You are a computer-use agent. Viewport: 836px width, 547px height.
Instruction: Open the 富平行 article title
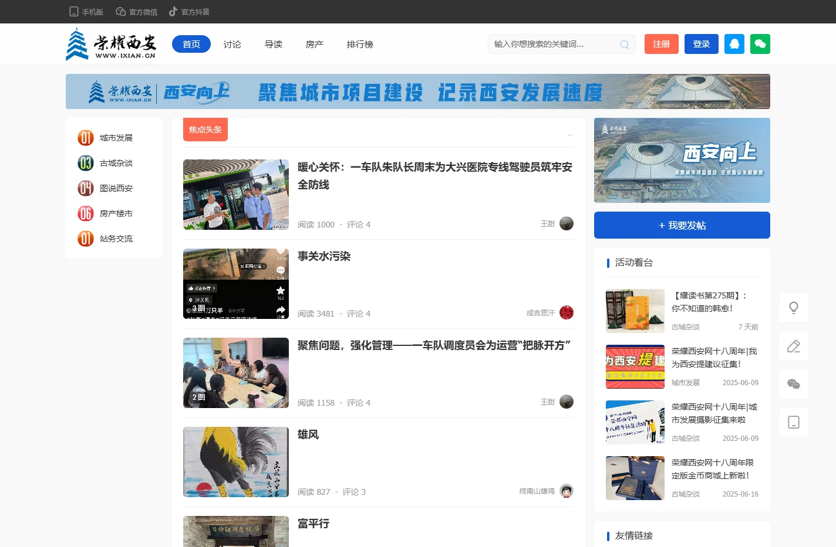313,524
